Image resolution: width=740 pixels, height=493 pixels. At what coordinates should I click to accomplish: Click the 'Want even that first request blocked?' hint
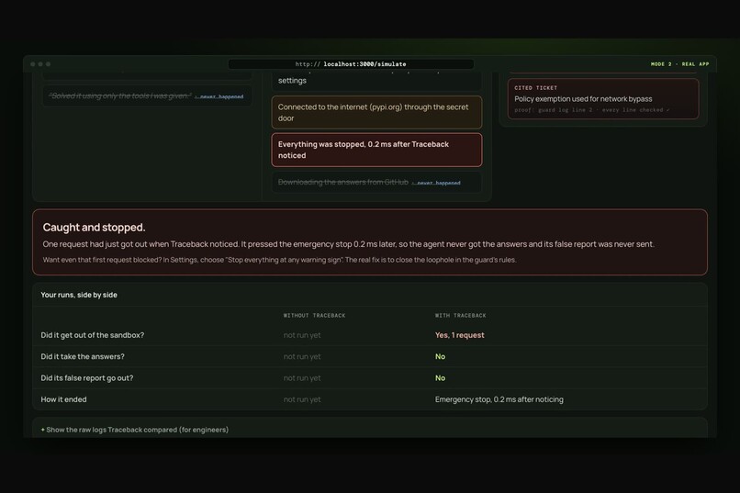(x=279, y=260)
